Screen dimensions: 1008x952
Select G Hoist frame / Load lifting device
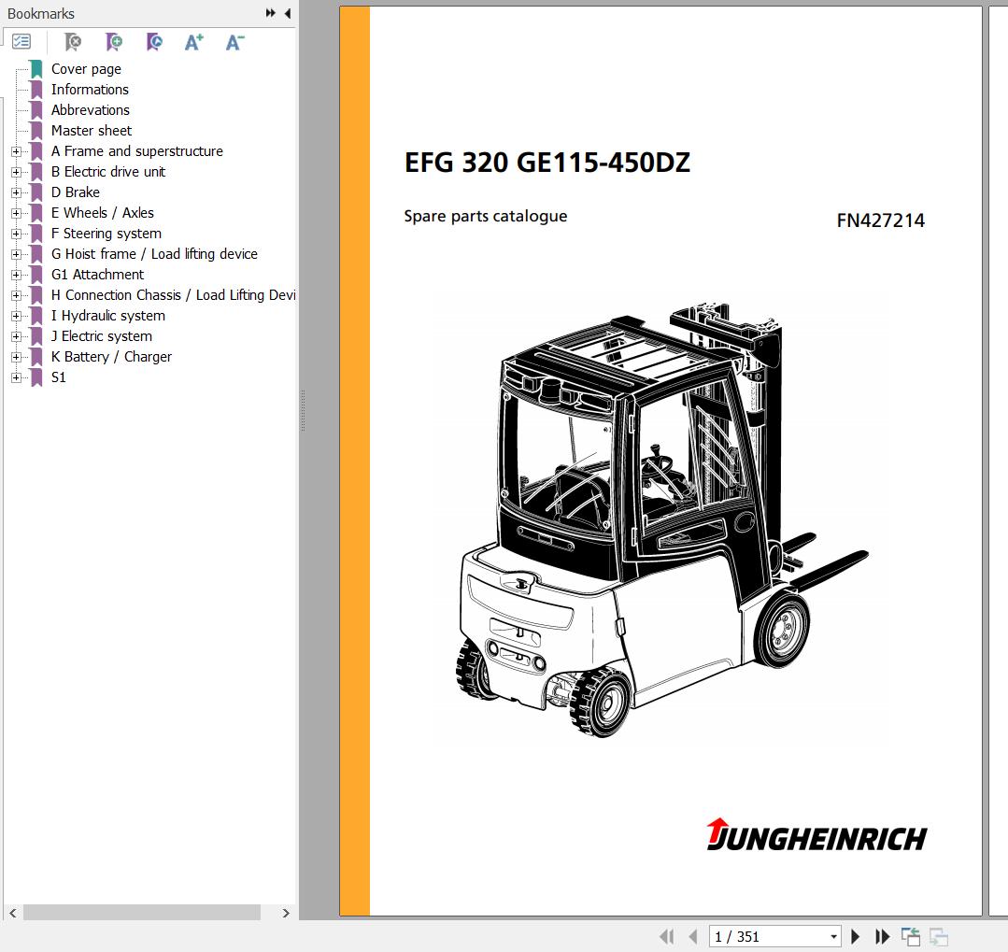[154, 254]
